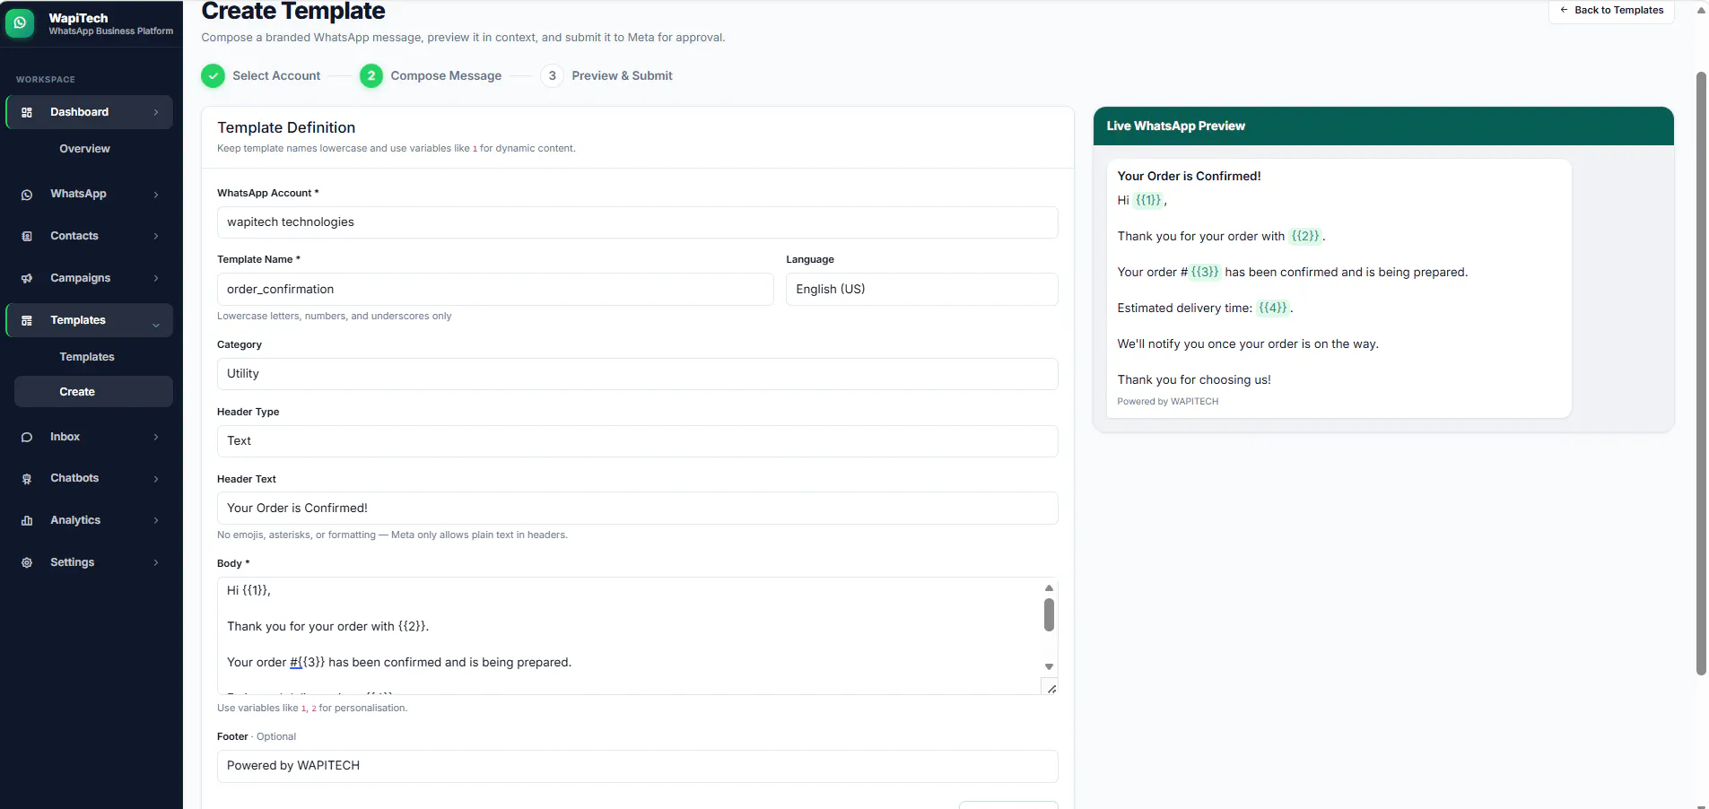Expand the Dashboard menu chevron
This screenshot has height=809, width=1709.
[x=156, y=112]
